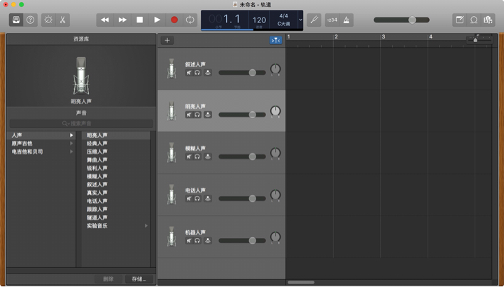
Task: Stop playback
Action: 140,20
